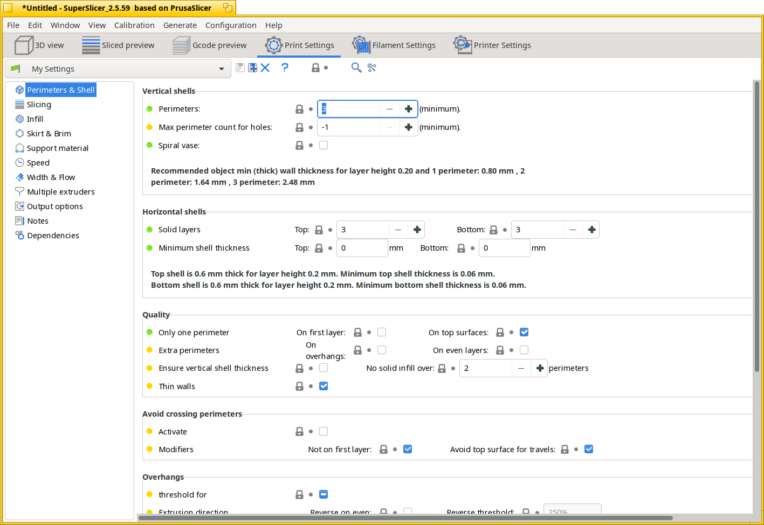Select the Print Settings tab

299,45
